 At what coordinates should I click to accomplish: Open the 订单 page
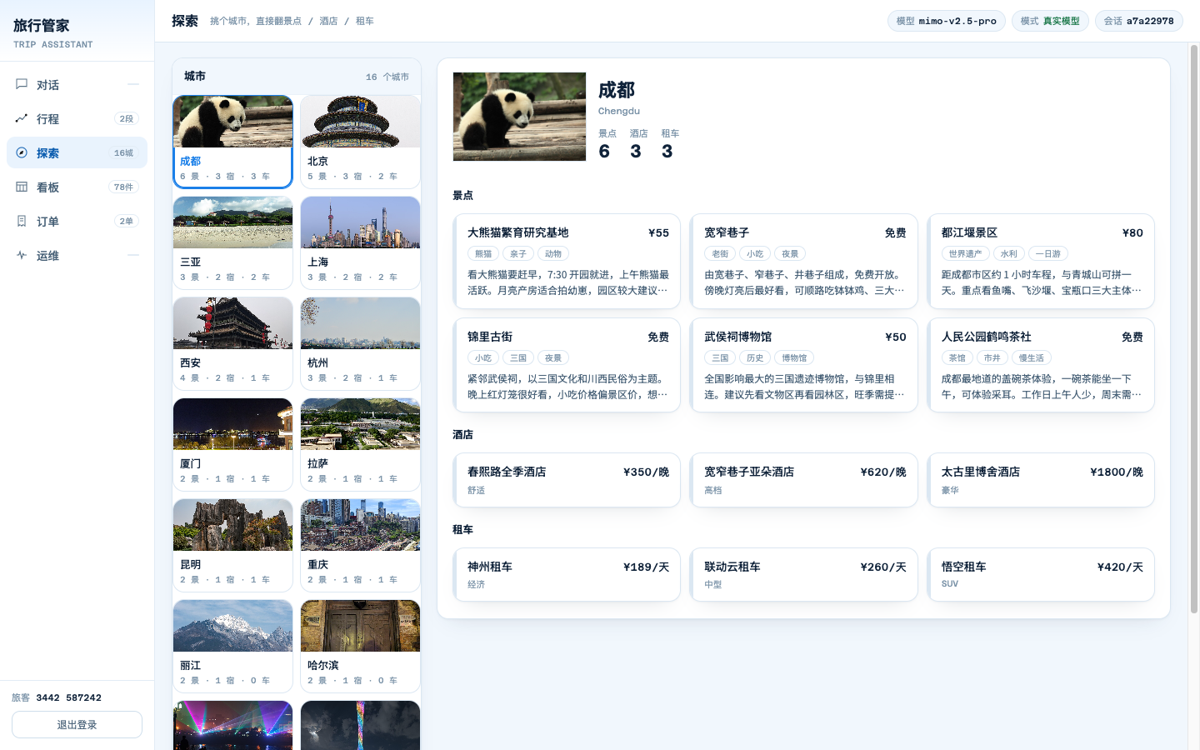tap(77, 221)
